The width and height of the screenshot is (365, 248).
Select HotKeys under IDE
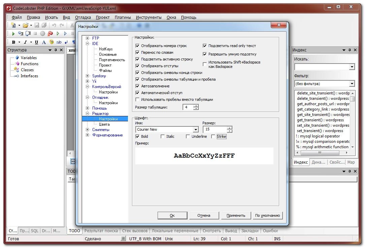tap(106, 49)
